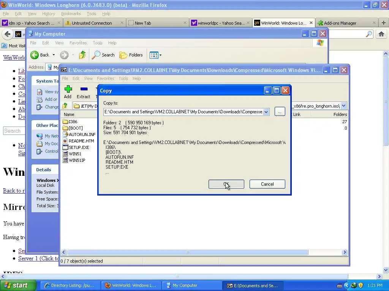The height and width of the screenshot is (291, 389).
Task: Expand 7-Zip address path dropdown
Action: pos(343,106)
